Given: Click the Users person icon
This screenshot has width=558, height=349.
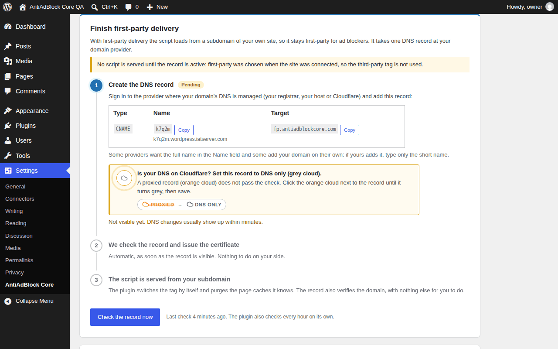Looking at the screenshot, I should tap(8, 140).
